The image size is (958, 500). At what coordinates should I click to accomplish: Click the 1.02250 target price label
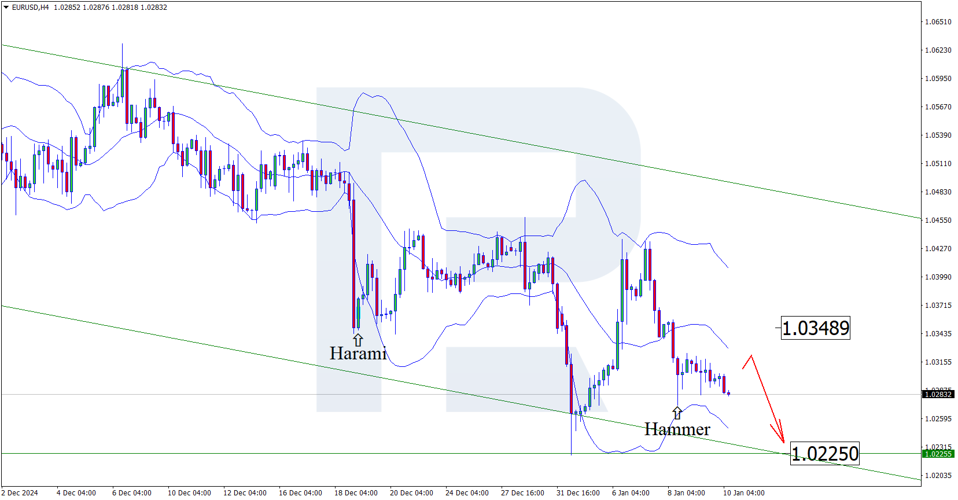(x=825, y=454)
